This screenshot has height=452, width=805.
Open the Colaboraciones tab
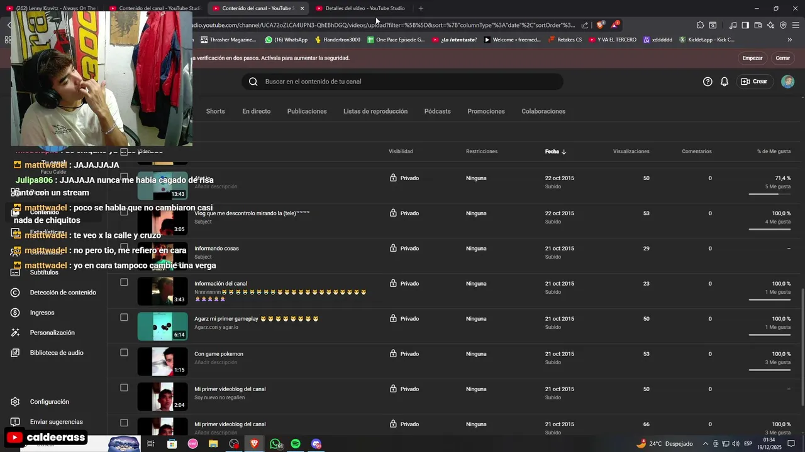[x=543, y=111]
